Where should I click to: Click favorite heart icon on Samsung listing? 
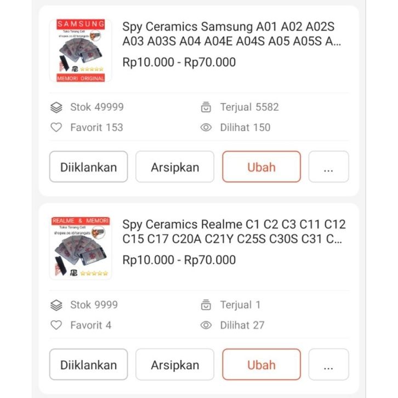pyautogui.click(x=56, y=127)
